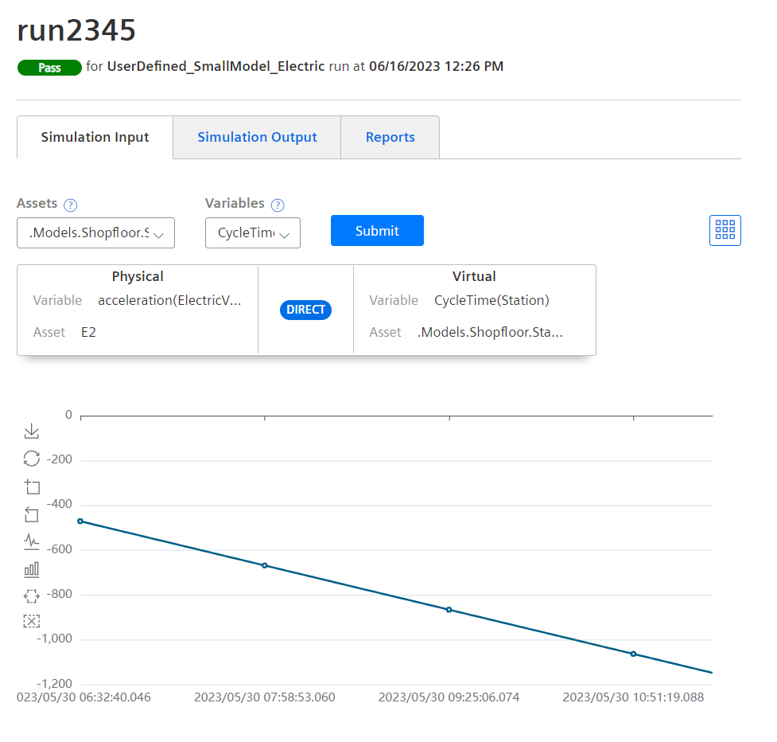Screen dimensions: 777x742
Task: Activate the chart area zoom tool
Action: tap(32, 486)
